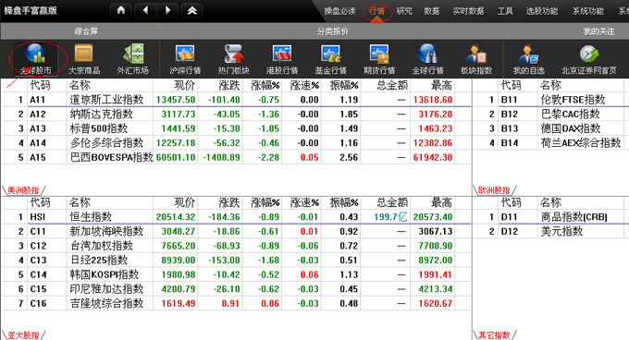Click the 13457.50 Dow Jones price cell
Screen dimensions: 629x340
[176, 100]
